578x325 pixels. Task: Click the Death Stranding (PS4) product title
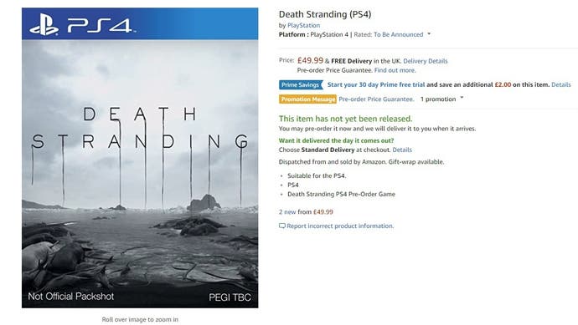click(x=325, y=14)
